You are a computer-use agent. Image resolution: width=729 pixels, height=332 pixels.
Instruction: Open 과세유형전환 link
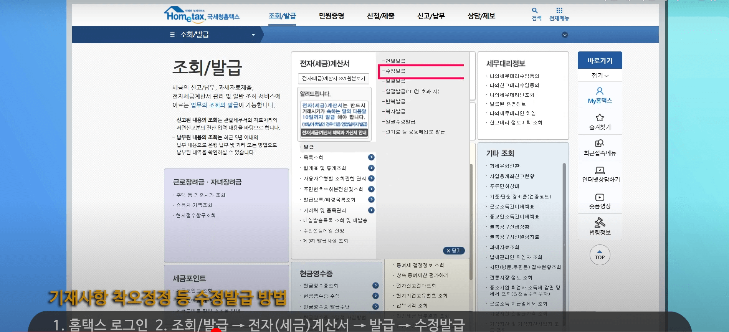pos(504,166)
